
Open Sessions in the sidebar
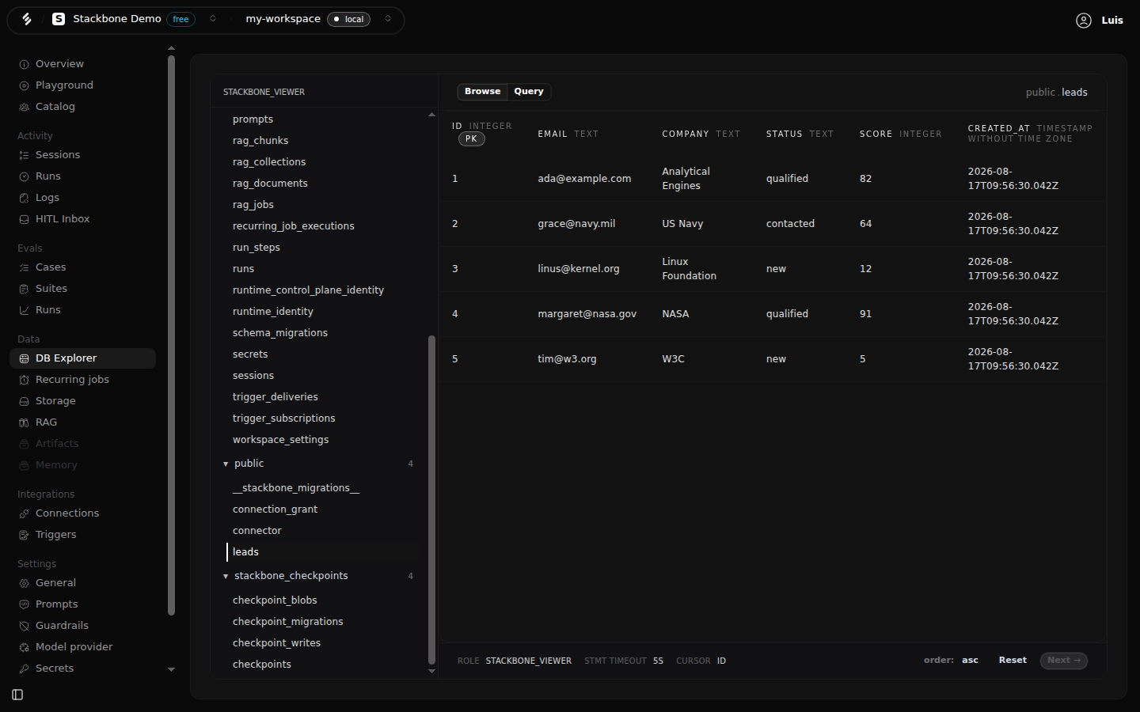pos(82,155)
